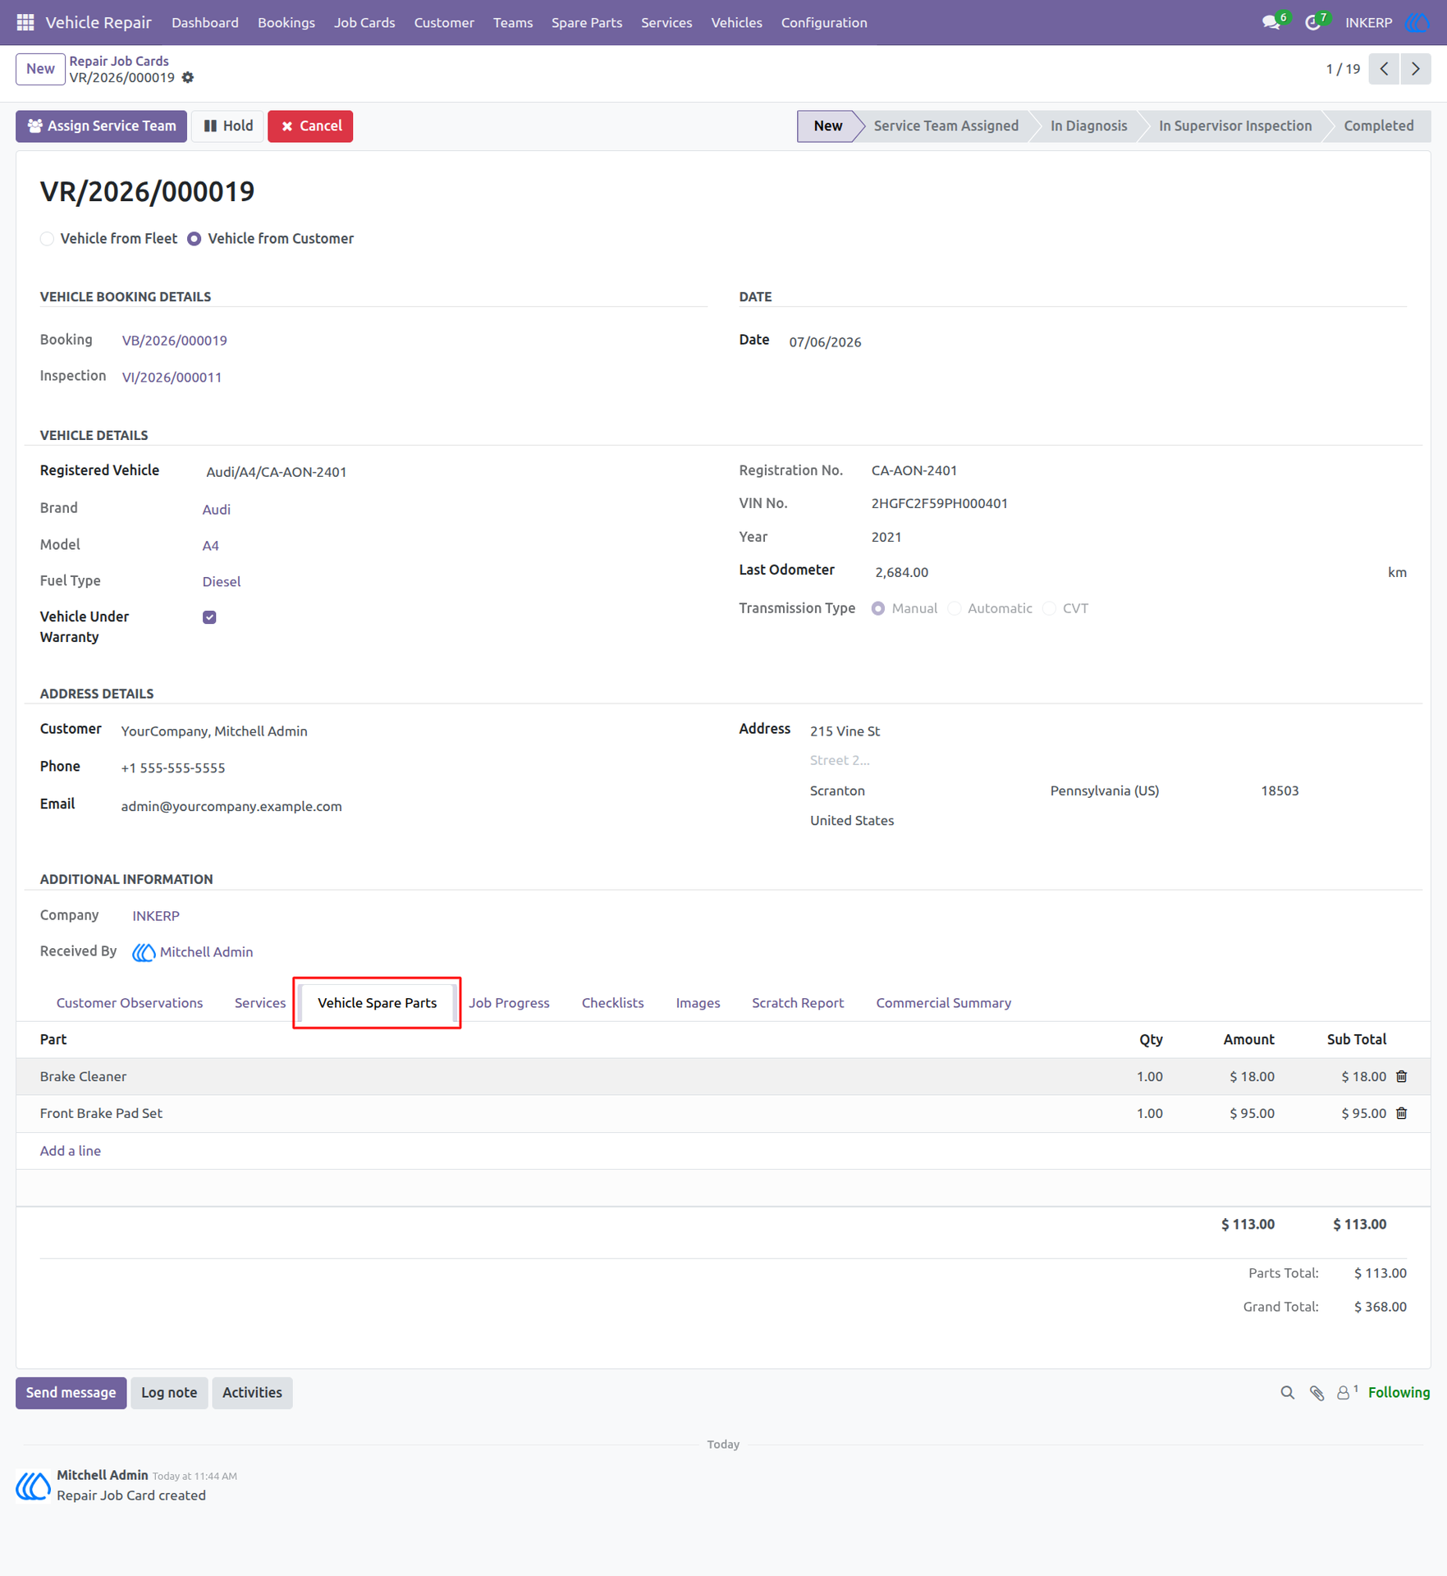Toggle Vehicle Under Warranty checkbox
Viewport: 1447px width, 1576px height.
coord(209,617)
